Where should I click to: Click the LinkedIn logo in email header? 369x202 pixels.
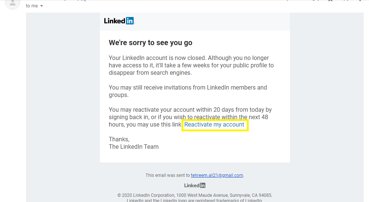(119, 21)
